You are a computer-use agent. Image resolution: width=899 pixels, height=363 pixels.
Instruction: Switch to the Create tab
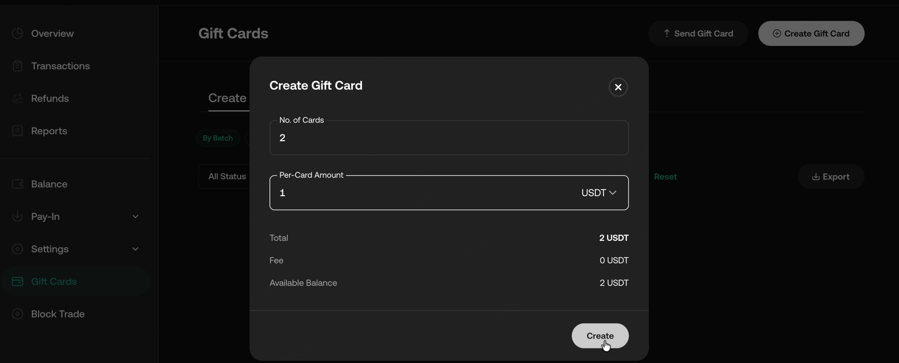[x=227, y=98]
